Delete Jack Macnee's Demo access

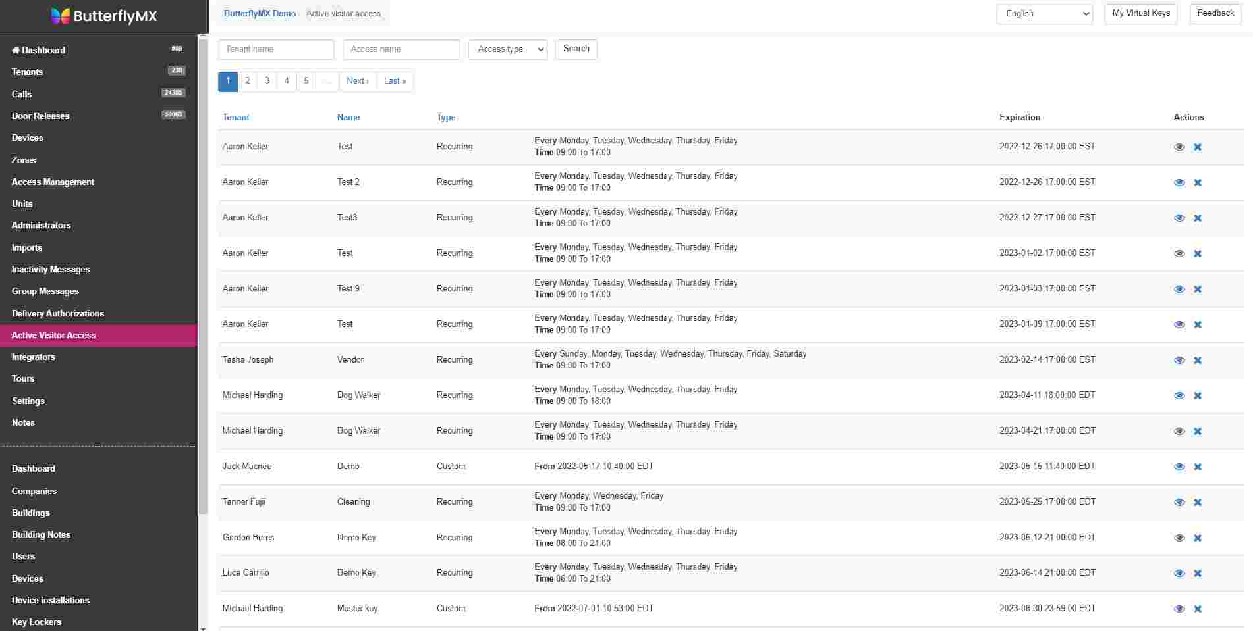tap(1197, 467)
